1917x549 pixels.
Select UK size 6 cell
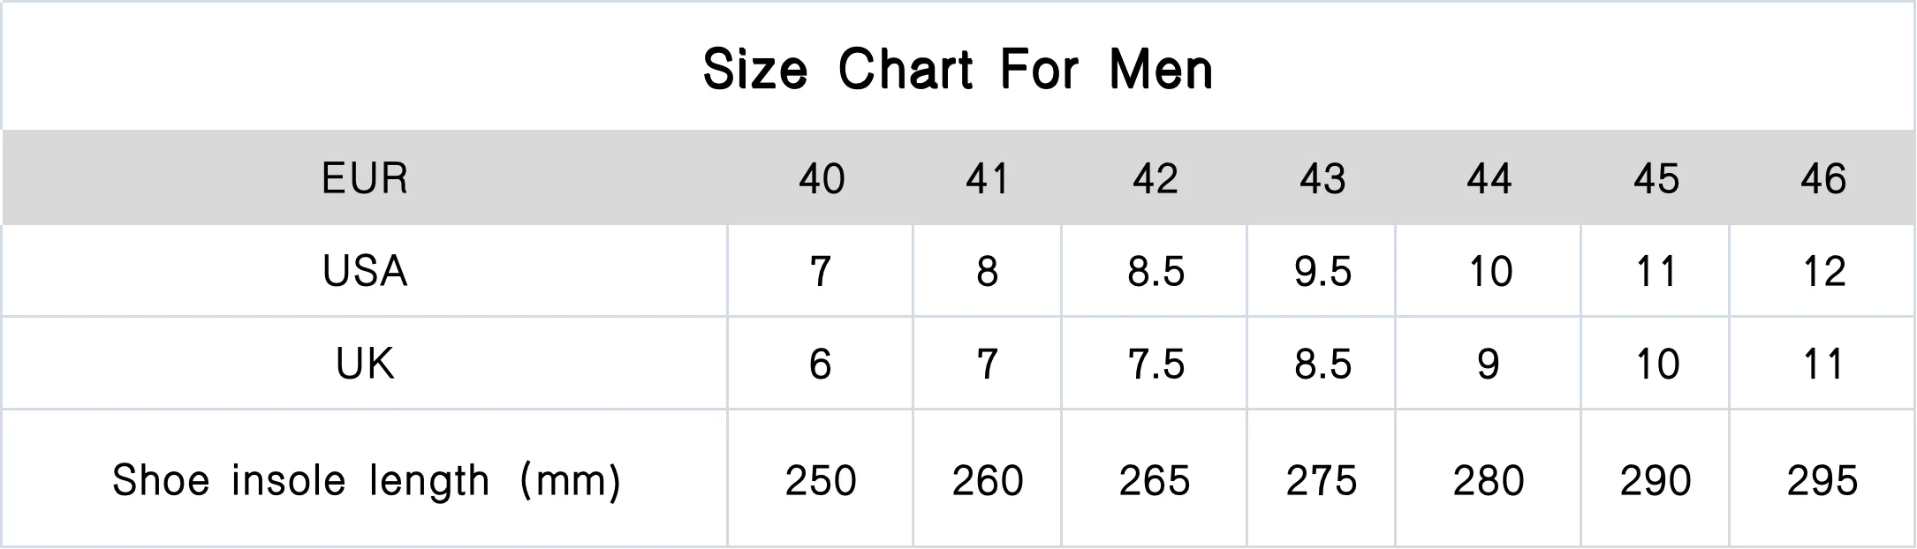pyautogui.click(x=821, y=364)
